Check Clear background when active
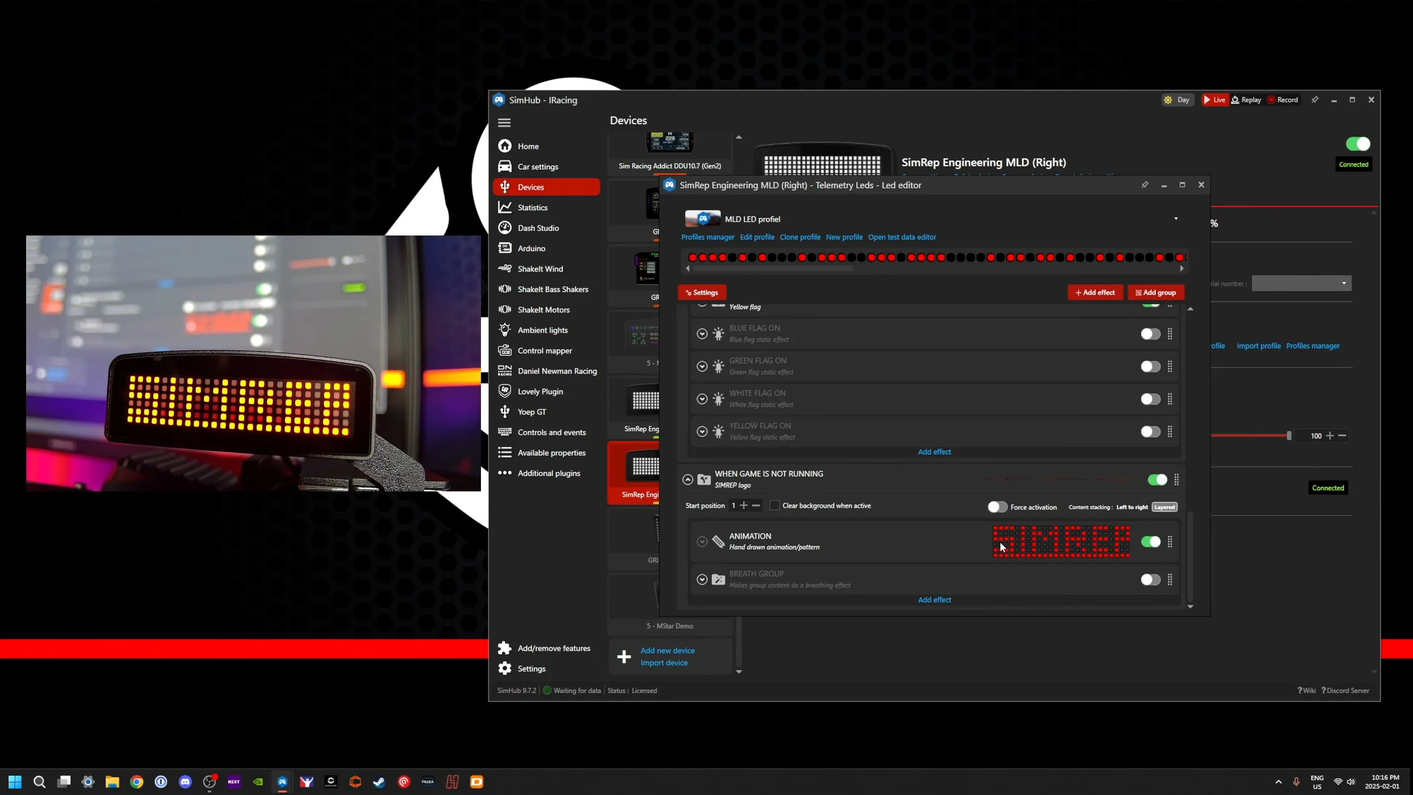 pyautogui.click(x=774, y=505)
